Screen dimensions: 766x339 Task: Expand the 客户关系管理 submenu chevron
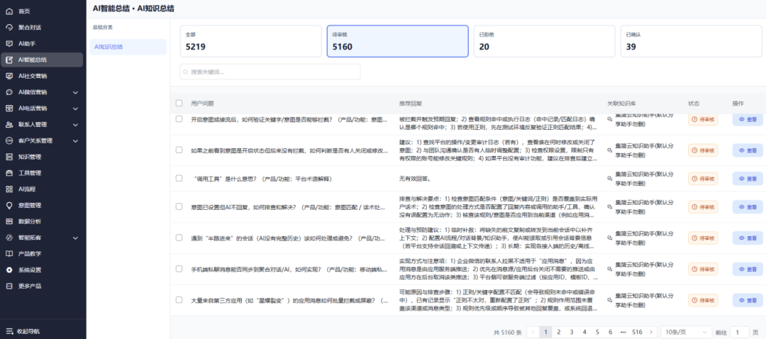coord(75,140)
